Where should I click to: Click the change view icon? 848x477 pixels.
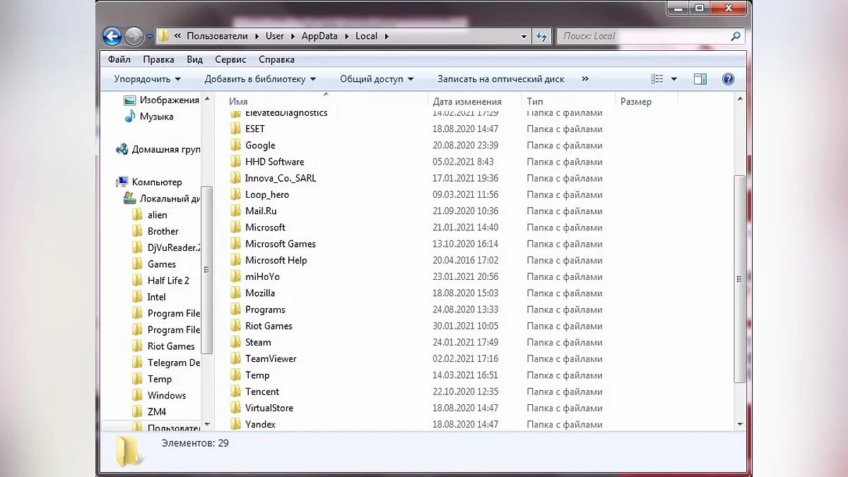click(657, 79)
